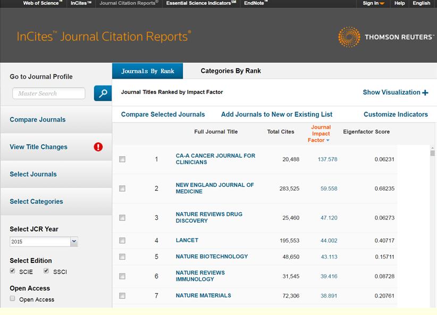
Task: Click the magnifier search button
Action: 103,93
